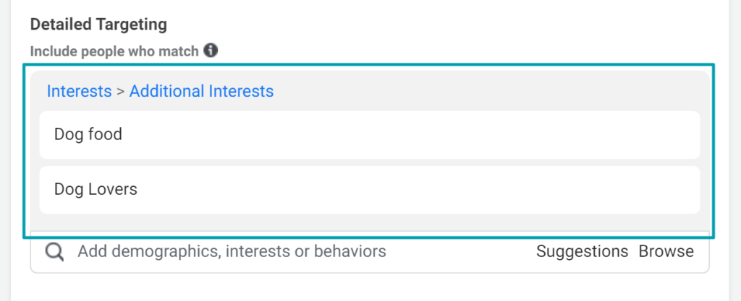
Task: Select the Dog food interest
Action: [x=370, y=135]
